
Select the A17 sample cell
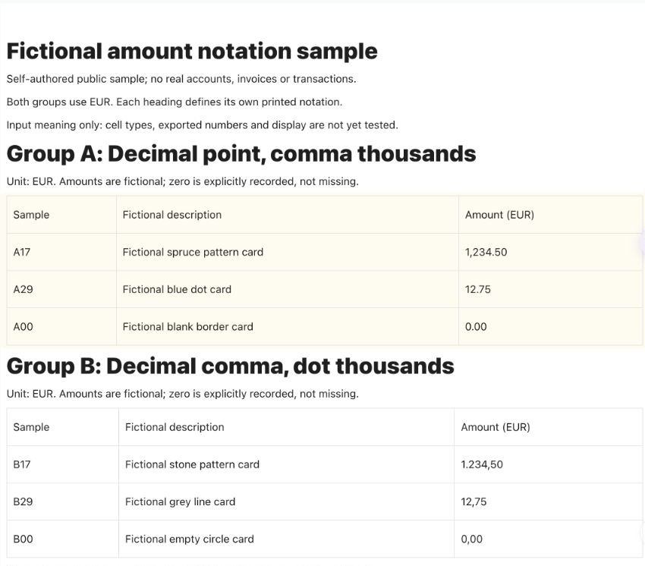[x=61, y=252]
